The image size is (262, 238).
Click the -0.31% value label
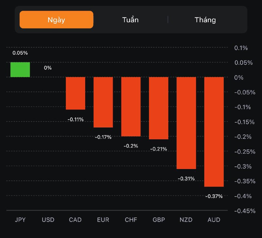[186, 178]
